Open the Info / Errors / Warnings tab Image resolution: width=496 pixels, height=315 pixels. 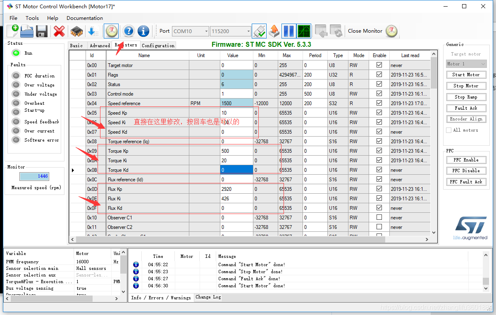(161, 298)
